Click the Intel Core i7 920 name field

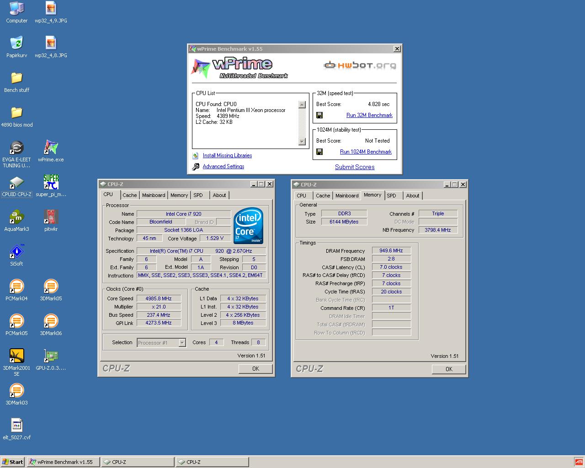click(x=183, y=214)
